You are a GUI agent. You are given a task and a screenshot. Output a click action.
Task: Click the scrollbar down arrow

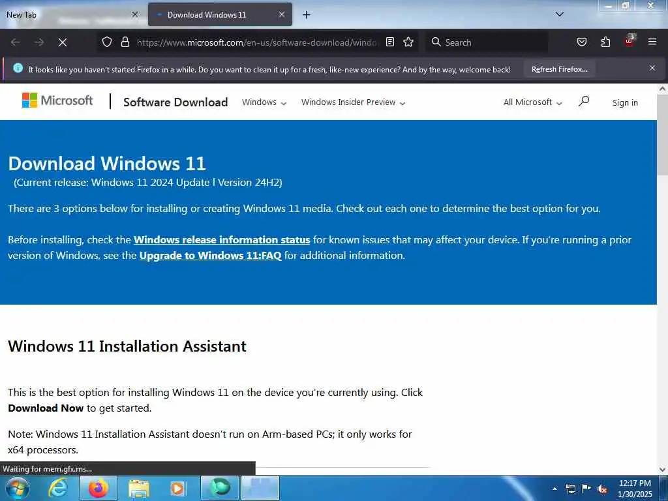663,470
